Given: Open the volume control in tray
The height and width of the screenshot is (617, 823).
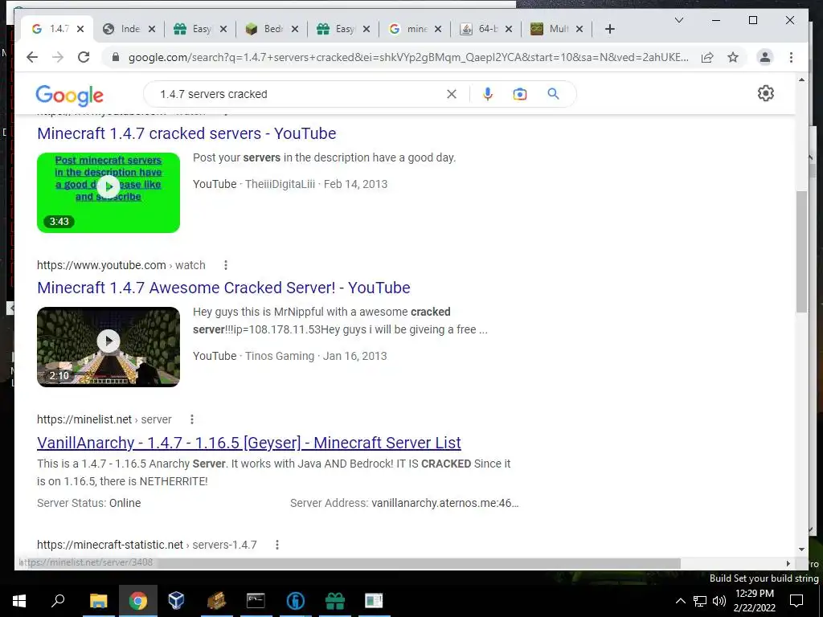Looking at the screenshot, I should (719, 601).
